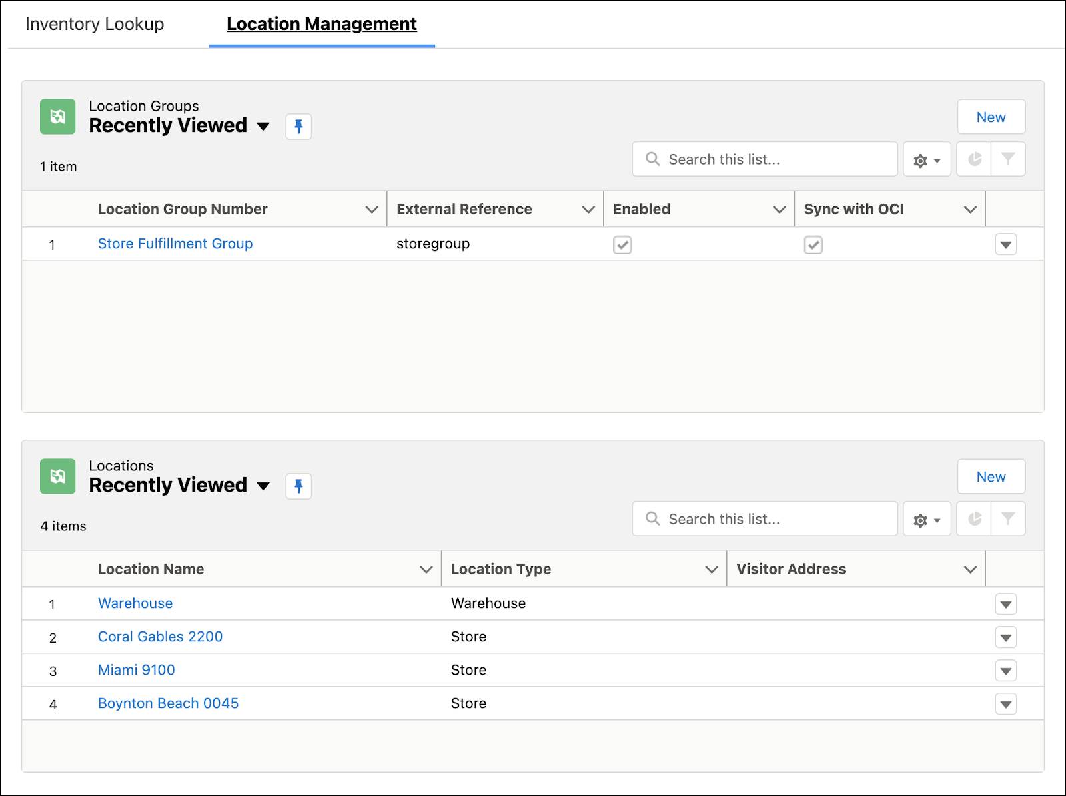Viewport: 1066px width, 796px height.
Task: Select the Location Management tab
Action: pos(322,24)
